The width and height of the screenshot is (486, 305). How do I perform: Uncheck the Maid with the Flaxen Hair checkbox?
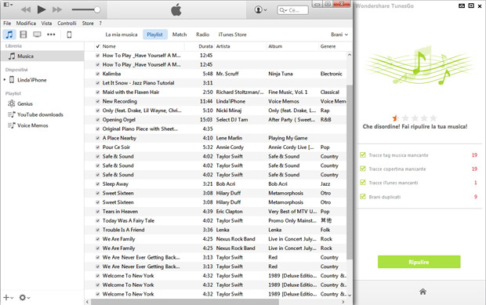click(98, 92)
